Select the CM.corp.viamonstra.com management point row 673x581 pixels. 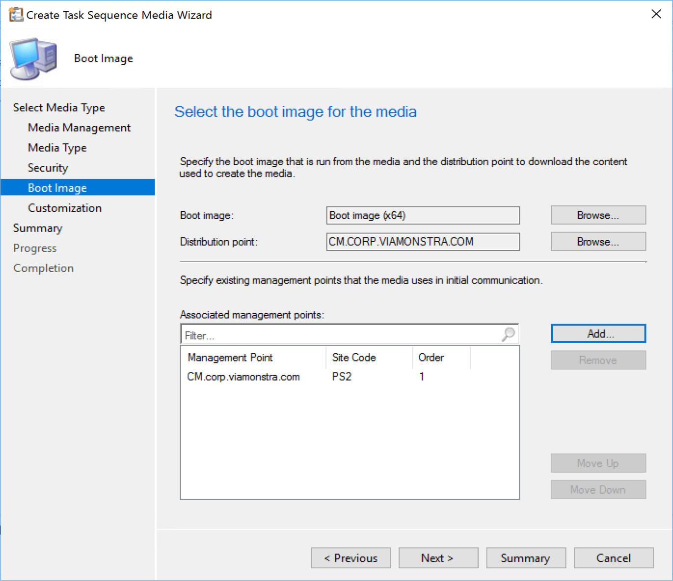pos(243,377)
